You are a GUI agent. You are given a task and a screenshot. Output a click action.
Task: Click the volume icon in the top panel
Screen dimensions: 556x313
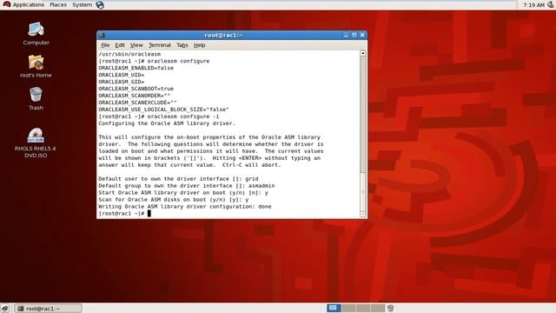pos(551,4)
